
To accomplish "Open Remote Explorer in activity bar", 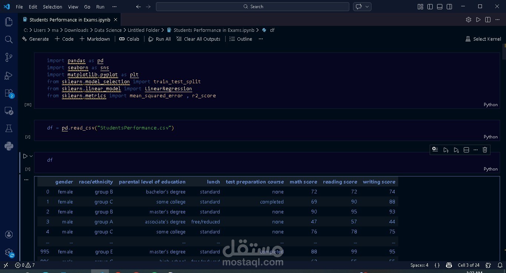I will point(9,111).
